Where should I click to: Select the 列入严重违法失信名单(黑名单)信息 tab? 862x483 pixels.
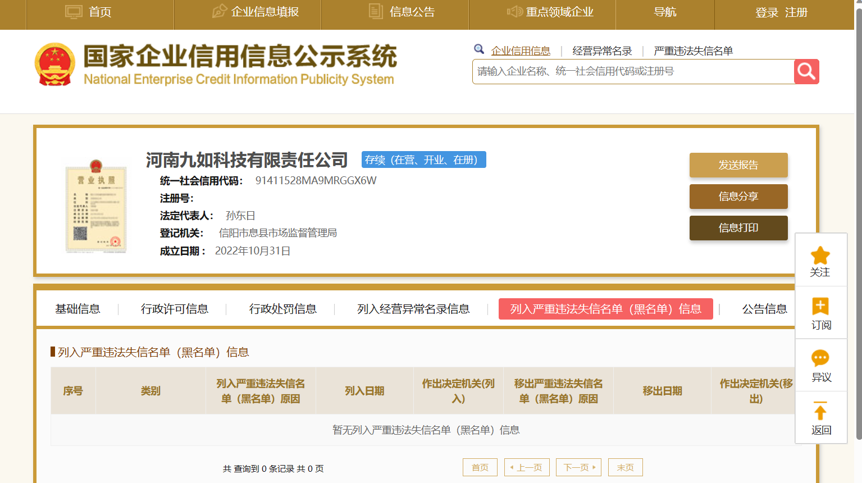click(606, 309)
